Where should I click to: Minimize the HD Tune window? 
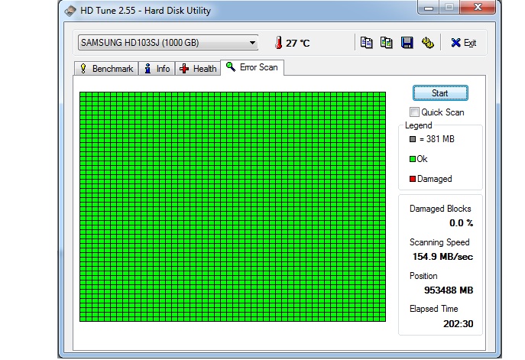point(429,8)
